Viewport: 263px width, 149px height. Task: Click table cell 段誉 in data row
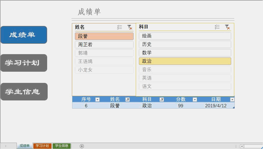click(x=115, y=106)
